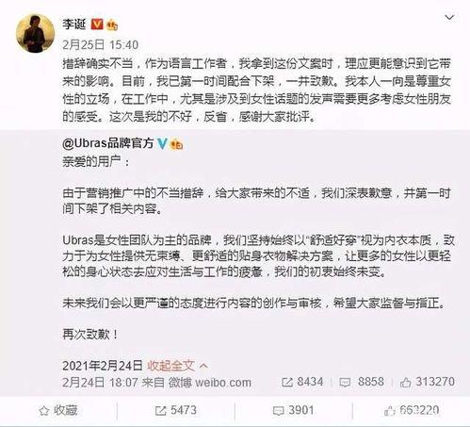Open the @Ubras品牌官方 account link
Image resolution: width=470 pixels, height=427 pixels.
click(107, 143)
